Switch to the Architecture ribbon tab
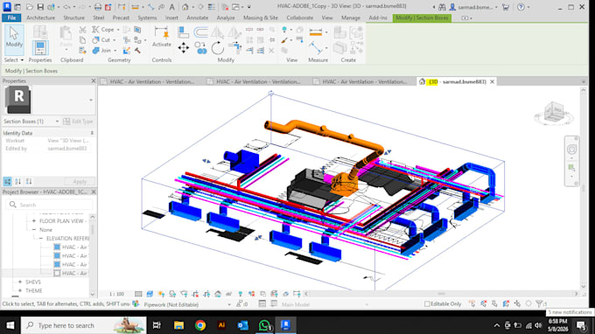This screenshot has width=595, height=334. coord(40,17)
